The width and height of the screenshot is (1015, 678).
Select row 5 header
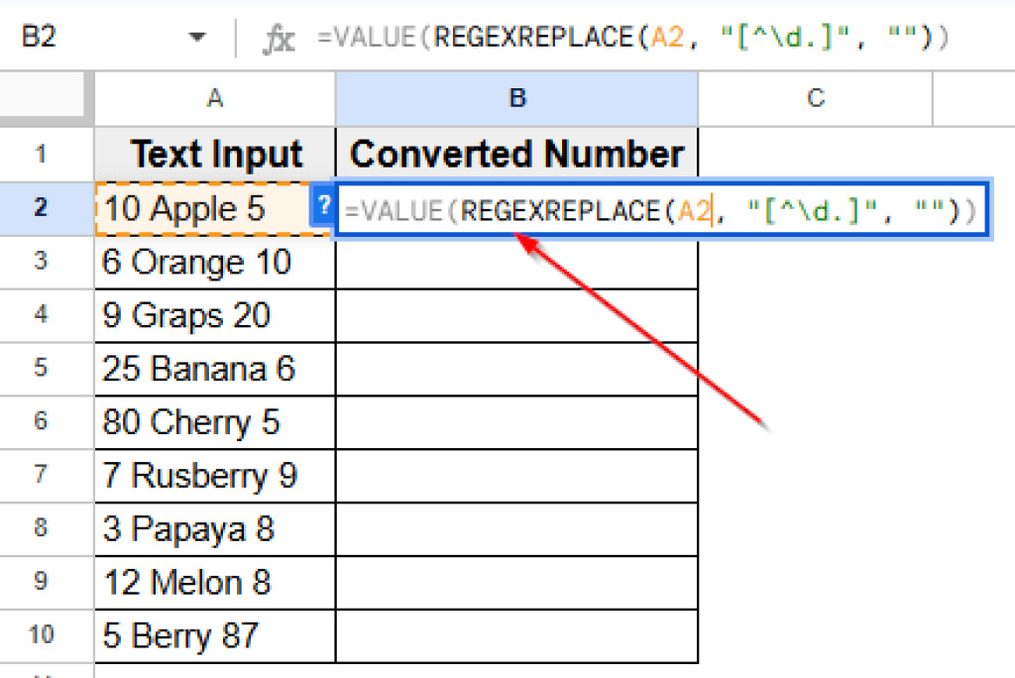pos(46,369)
